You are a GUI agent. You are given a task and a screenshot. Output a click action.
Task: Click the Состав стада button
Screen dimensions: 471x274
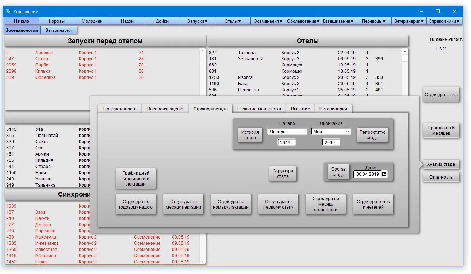(338, 172)
